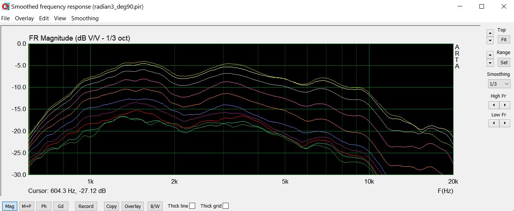Increase Top value with up arrow
This screenshot has height=211, width=514.
[490, 33]
